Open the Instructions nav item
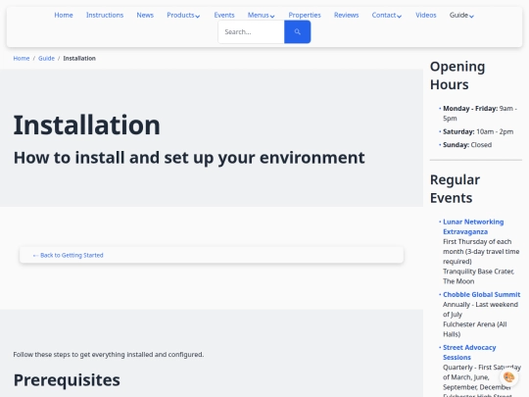This screenshot has width=529, height=397. [105, 15]
